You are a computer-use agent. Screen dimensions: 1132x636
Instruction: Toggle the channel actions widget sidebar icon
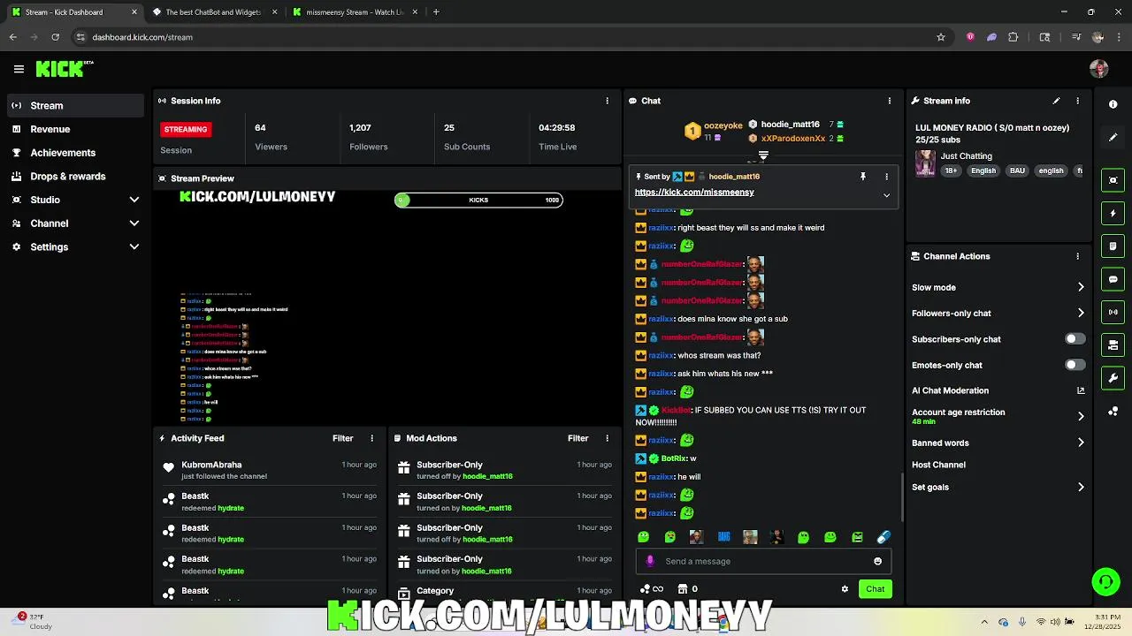(x=1113, y=345)
